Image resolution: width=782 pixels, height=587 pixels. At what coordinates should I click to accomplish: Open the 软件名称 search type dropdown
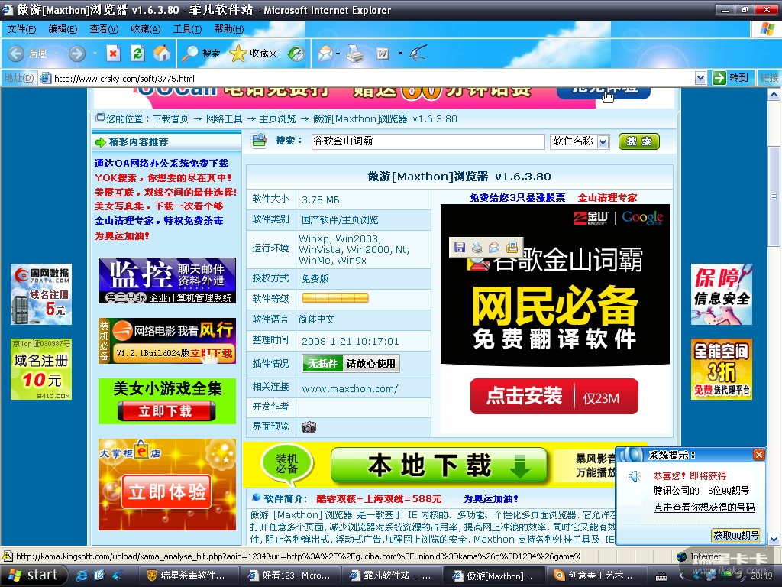point(603,141)
